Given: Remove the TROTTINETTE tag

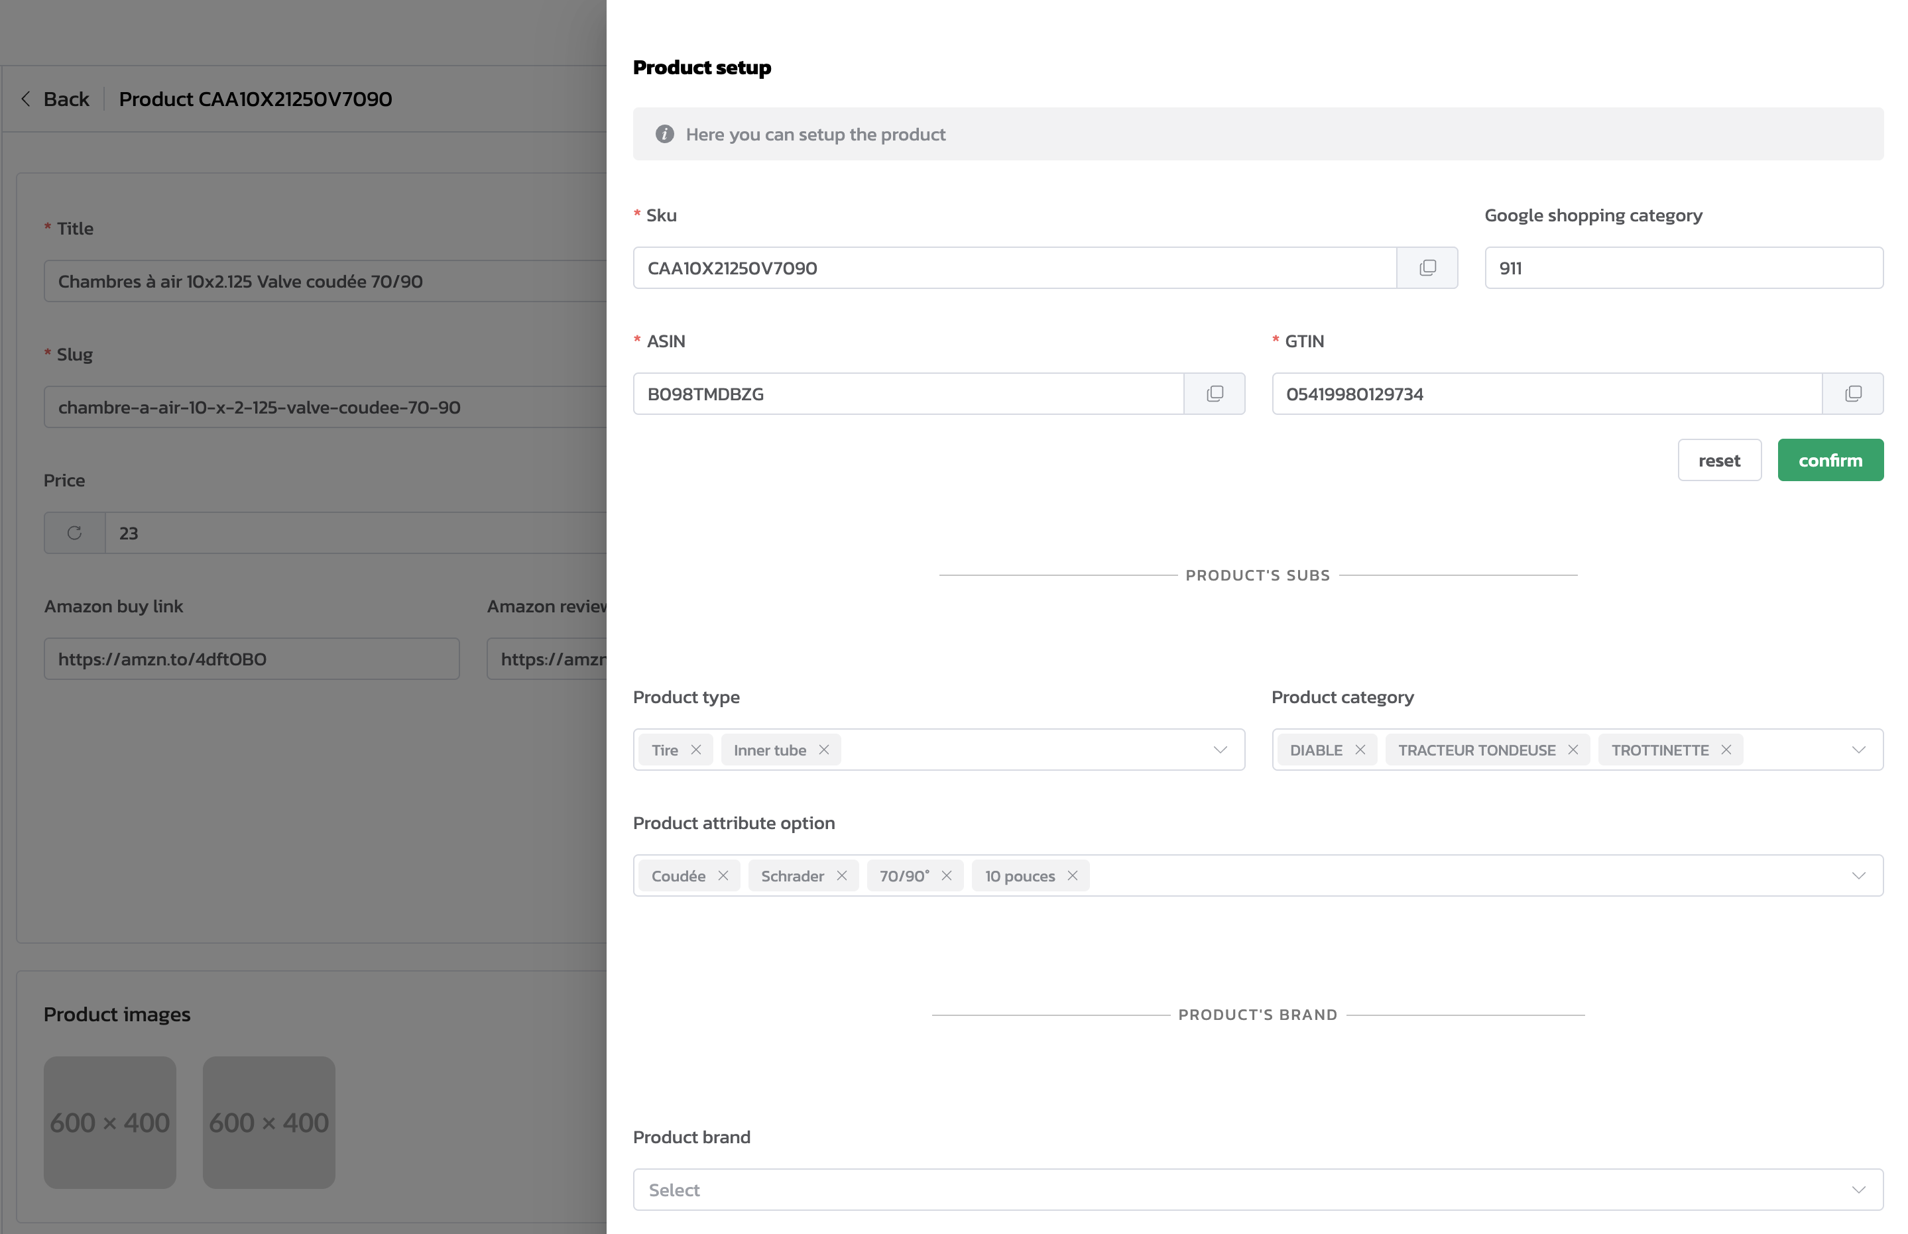Looking at the screenshot, I should click(x=1726, y=749).
